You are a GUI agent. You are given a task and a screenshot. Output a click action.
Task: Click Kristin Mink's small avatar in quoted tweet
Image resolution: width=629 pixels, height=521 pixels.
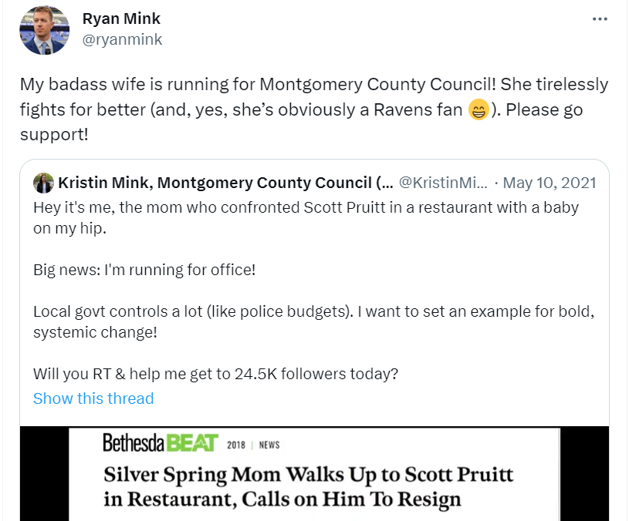[x=42, y=183]
